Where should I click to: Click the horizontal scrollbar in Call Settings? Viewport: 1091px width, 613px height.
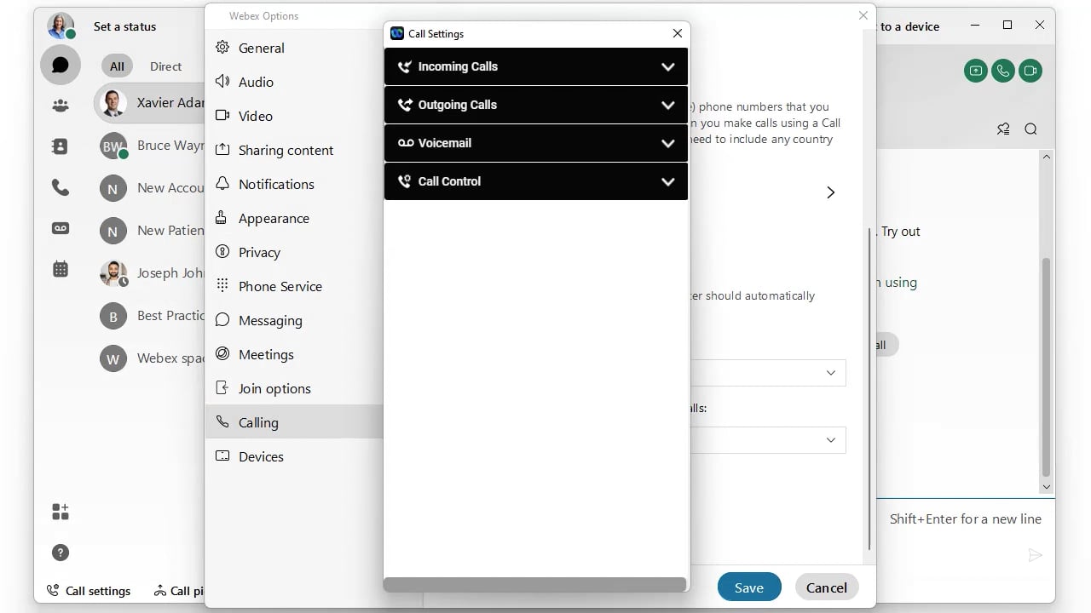point(534,585)
